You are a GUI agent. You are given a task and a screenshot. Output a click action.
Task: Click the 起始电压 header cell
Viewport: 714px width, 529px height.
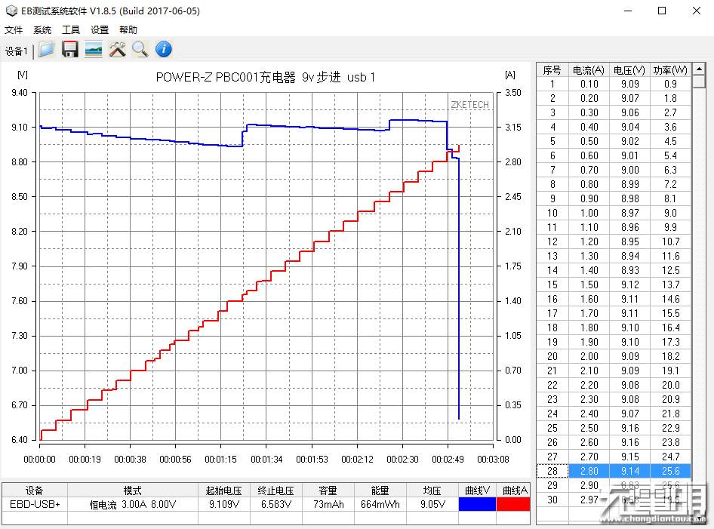click(x=224, y=491)
